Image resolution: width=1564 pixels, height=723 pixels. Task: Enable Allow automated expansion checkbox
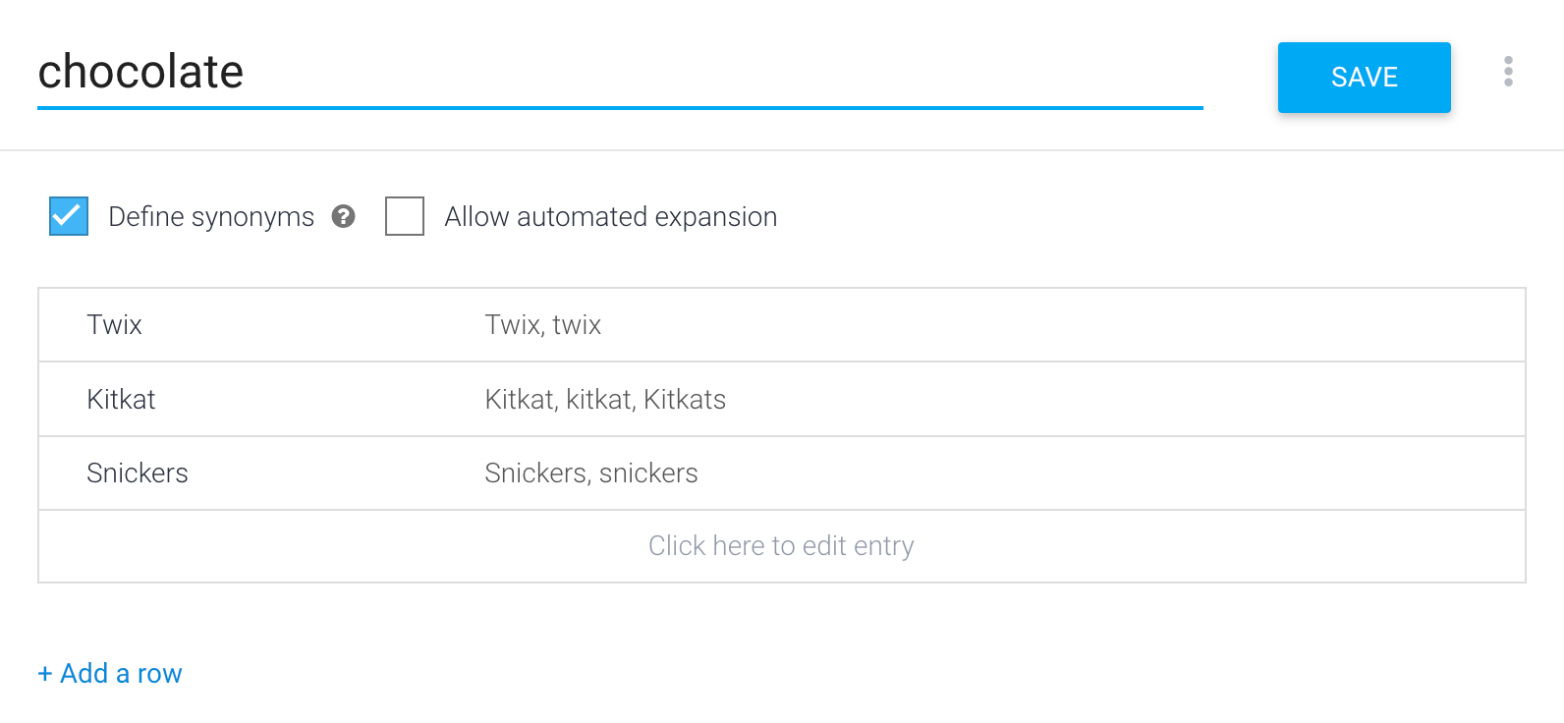coord(405,216)
